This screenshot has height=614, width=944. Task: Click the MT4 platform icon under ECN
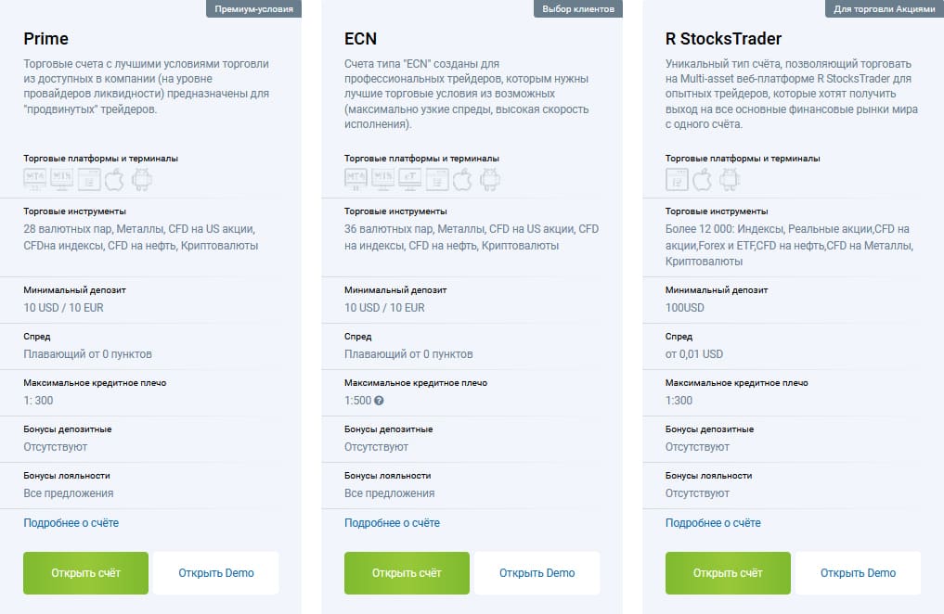coord(356,179)
